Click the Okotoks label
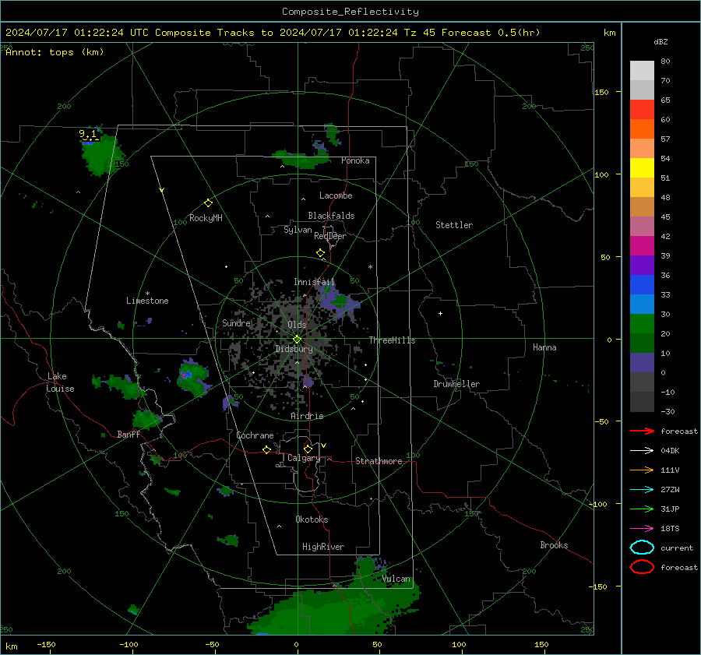The image size is (701, 655). click(312, 519)
